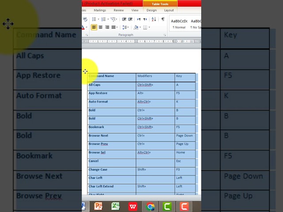Image resolution: width=283 pixels, height=212 pixels.
Task: Click the Clear Formatting icon
Action: [85, 19]
